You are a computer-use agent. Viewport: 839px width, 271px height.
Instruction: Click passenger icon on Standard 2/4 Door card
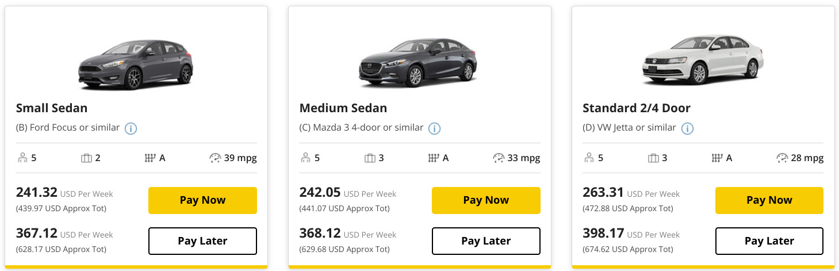(x=588, y=158)
